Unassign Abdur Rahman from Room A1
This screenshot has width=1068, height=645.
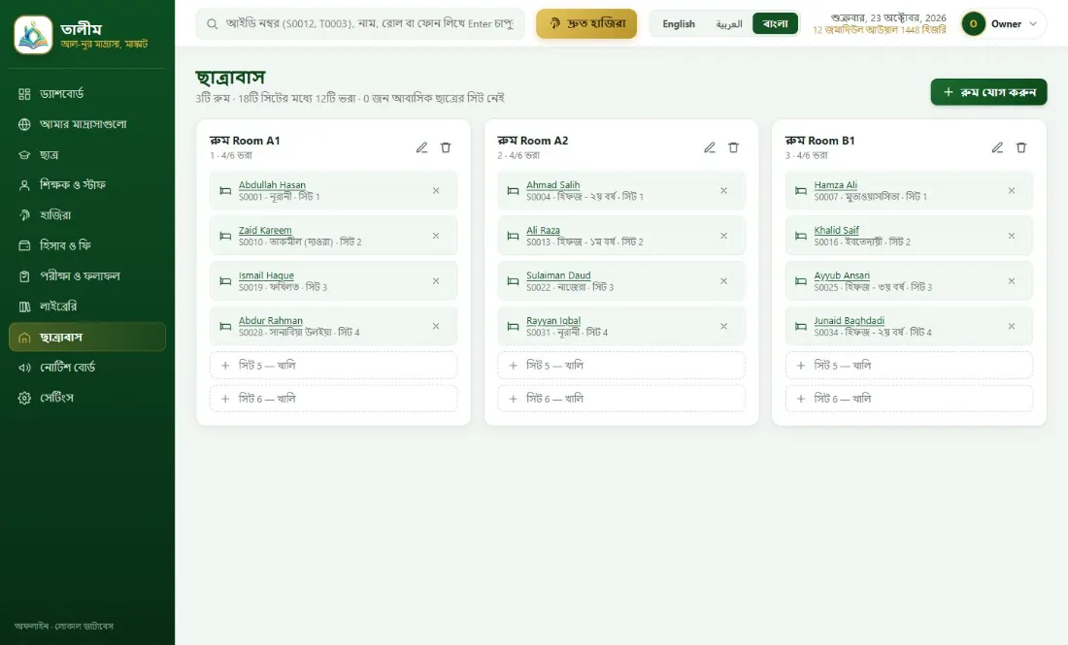click(436, 327)
